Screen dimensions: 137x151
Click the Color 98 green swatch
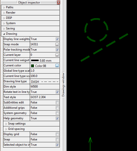pyautogui.click(x=32, y=66)
